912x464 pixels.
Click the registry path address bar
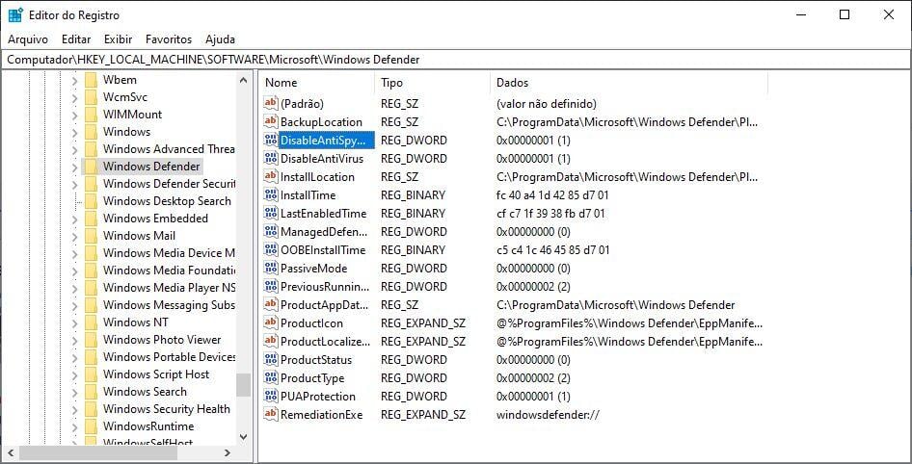[456, 60]
